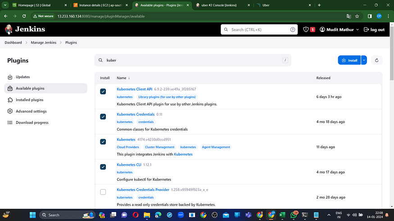The width and height of the screenshot is (394, 221).
Task: Click the Kubernetes link in plugin description
Action: click(183, 155)
